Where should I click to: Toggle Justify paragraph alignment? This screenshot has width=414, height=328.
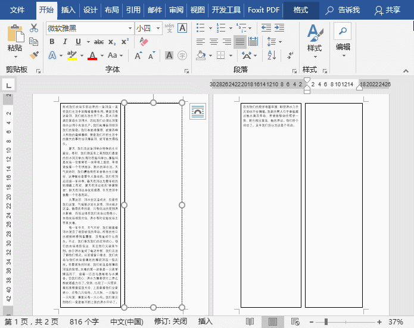tap(240, 42)
